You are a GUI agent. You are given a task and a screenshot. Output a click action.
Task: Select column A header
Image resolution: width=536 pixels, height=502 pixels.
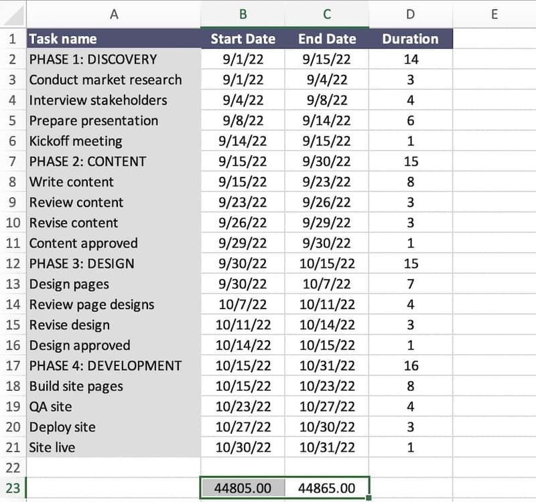113,13
